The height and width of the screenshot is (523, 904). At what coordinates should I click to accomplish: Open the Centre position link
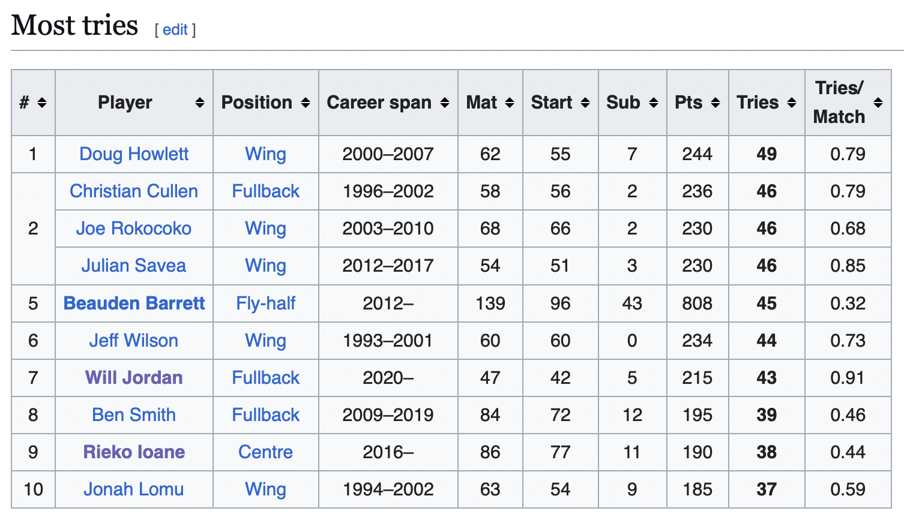266,452
